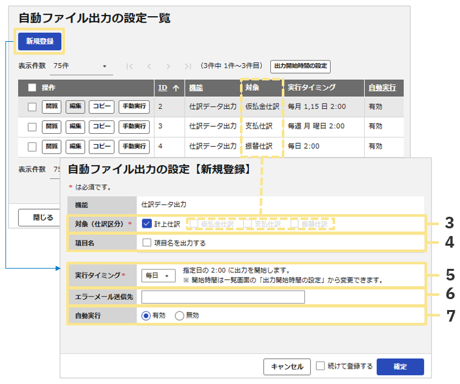Go to the next results page
This screenshot has height=384, width=460.
click(x=168, y=67)
